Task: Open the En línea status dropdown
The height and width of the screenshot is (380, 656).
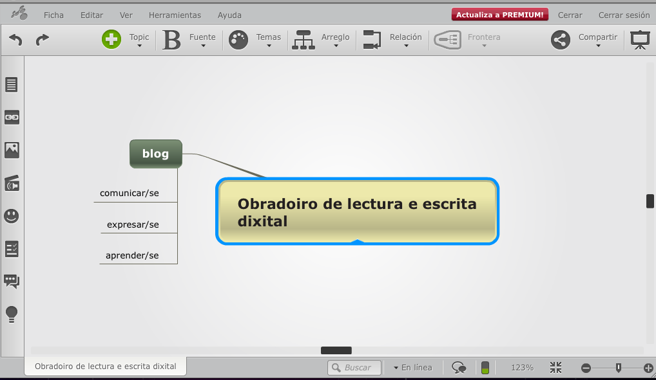Action: [x=412, y=368]
